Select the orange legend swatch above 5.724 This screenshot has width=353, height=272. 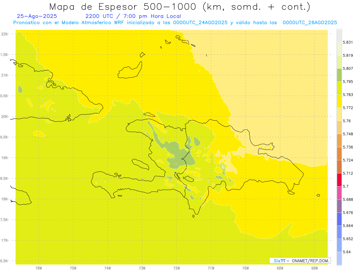pyautogui.click(x=339, y=153)
